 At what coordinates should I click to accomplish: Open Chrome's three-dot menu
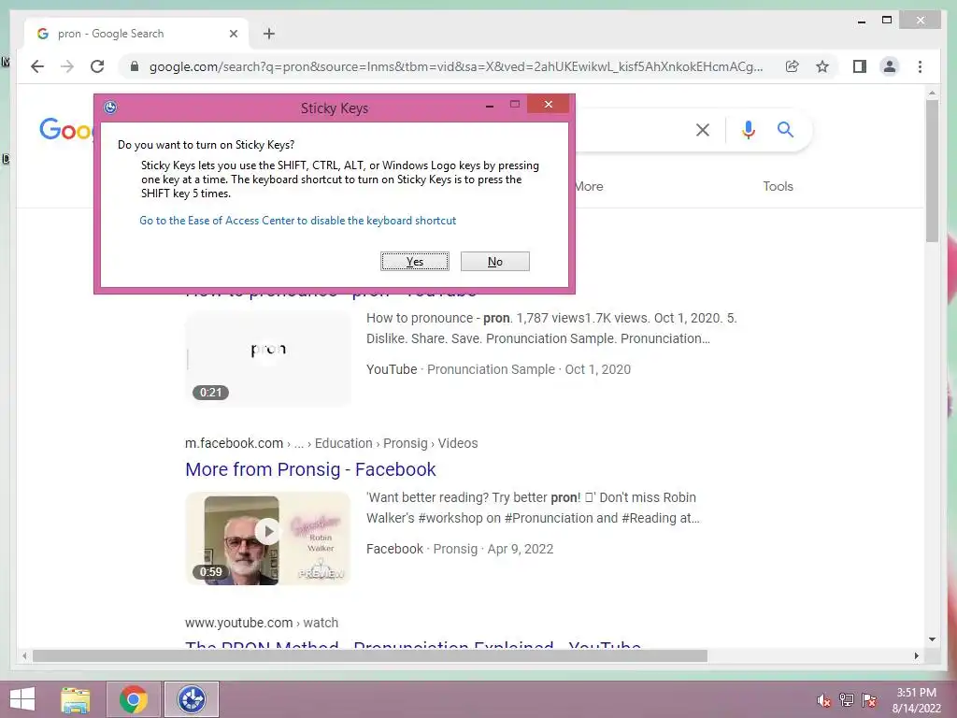[920, 66]
